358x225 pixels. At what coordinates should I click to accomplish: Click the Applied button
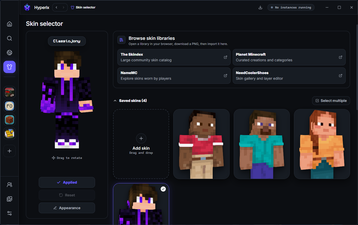coord(67,182)
